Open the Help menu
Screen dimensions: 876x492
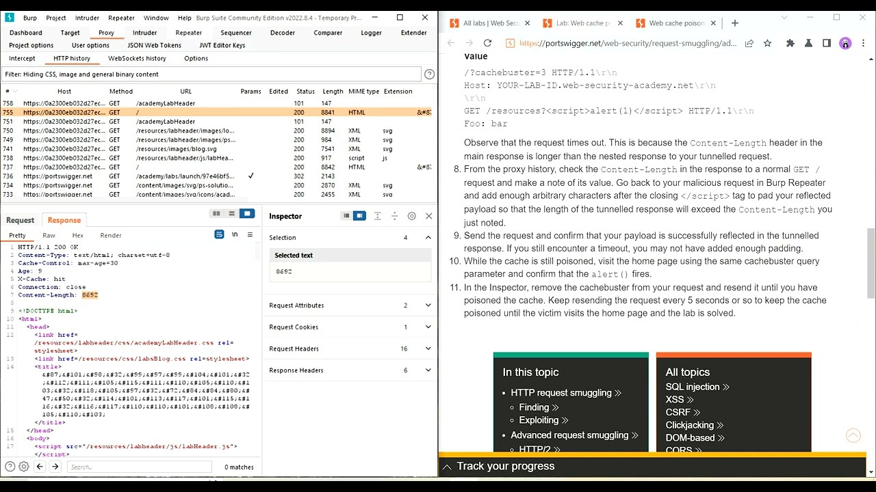(x=185, y=18)
